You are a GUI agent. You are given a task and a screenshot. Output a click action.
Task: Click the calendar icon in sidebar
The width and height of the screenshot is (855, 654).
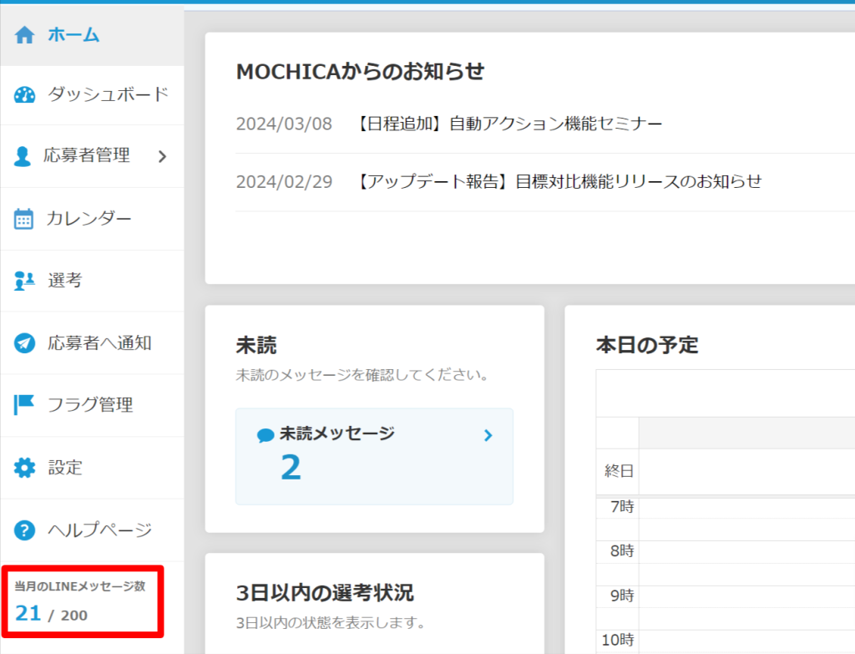tap(24, 219)
